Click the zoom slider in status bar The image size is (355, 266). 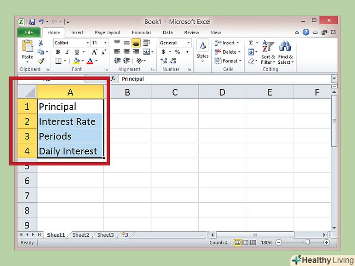pos(307,243)
